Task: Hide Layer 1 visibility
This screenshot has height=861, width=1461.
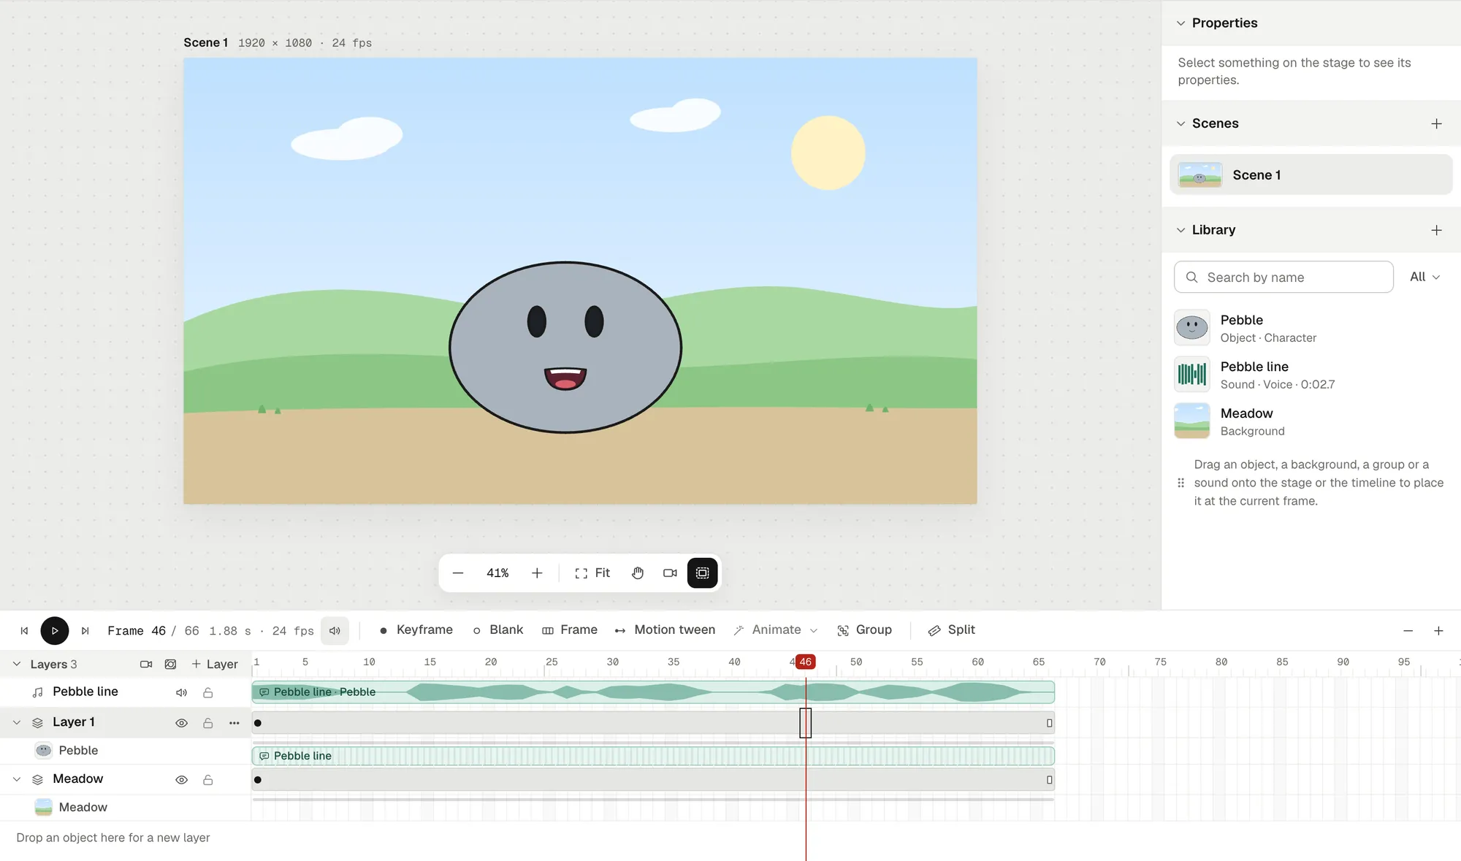Action: click(x=181, y=723)
